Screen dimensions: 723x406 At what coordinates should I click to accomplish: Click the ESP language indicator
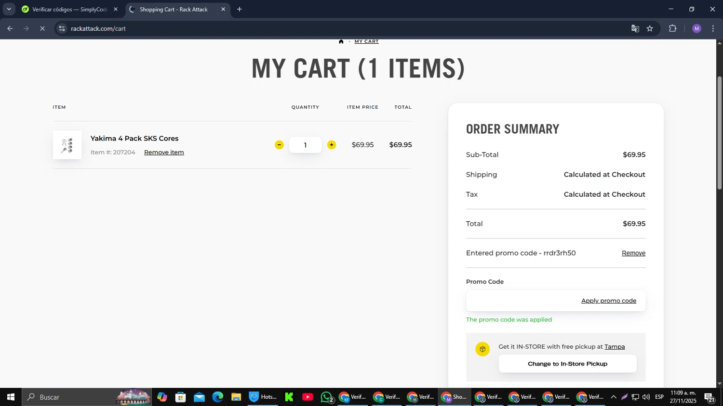pyautogui.click(x=659, y=397)
